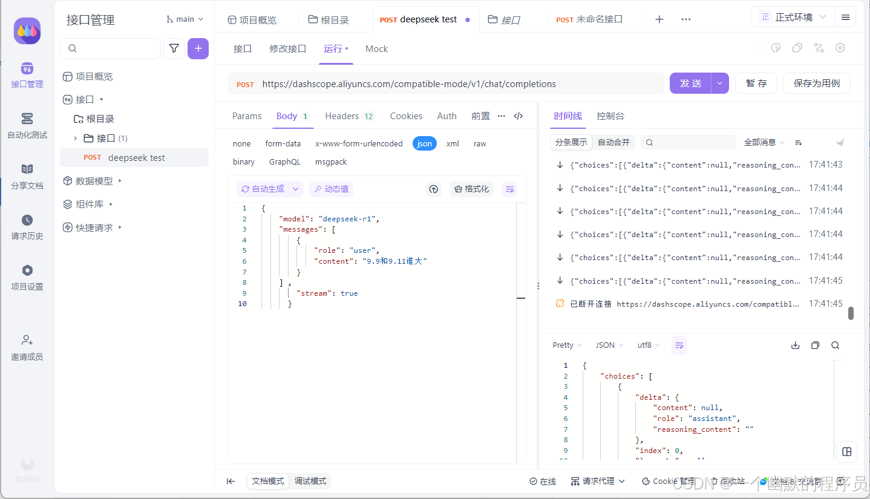Select the raw body type

[x=480, y=144]
